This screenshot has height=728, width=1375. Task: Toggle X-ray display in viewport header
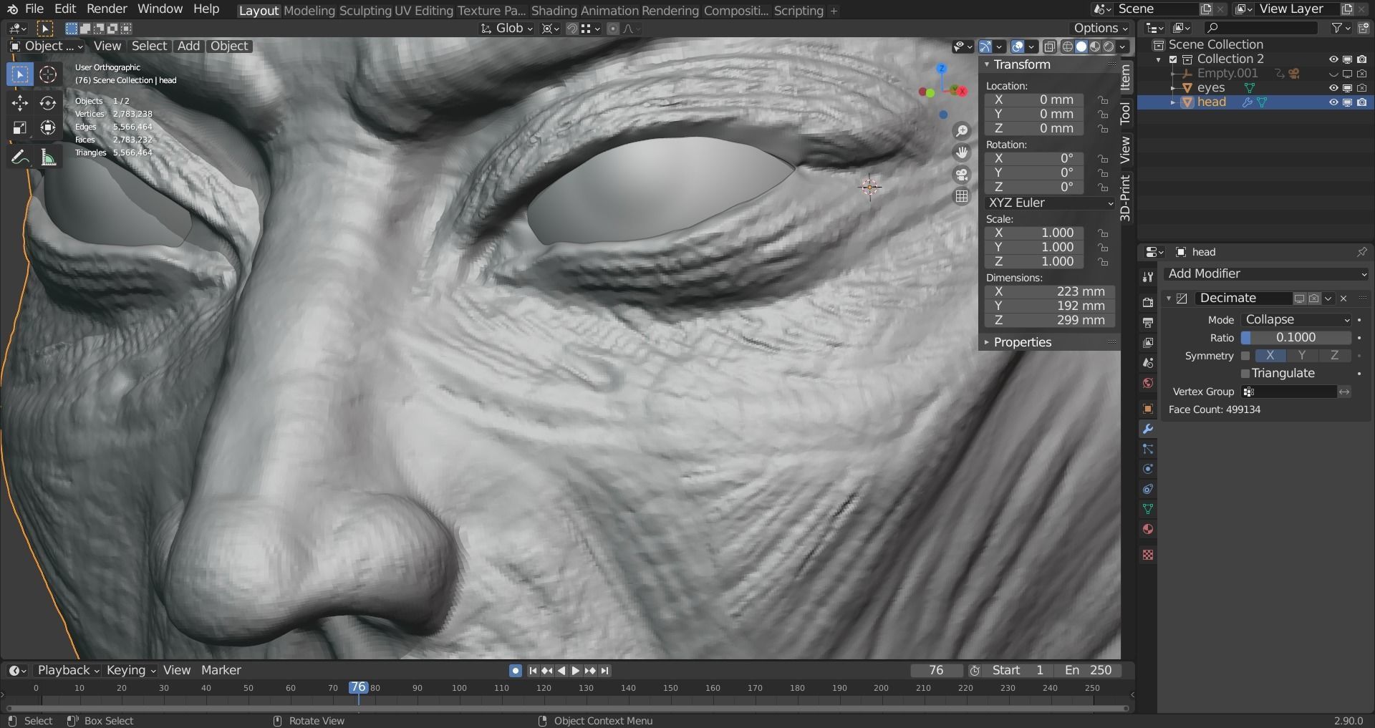[x=1049, y=47]
